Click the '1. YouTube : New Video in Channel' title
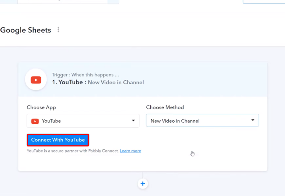This screenshot has height=196, width=285. [x=98, y=82]
